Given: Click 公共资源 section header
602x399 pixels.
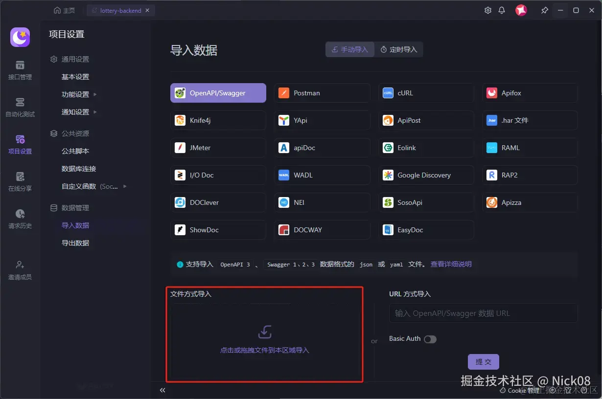Looking at the screenshot, I should pyautogui.click(x=70, y=133).
